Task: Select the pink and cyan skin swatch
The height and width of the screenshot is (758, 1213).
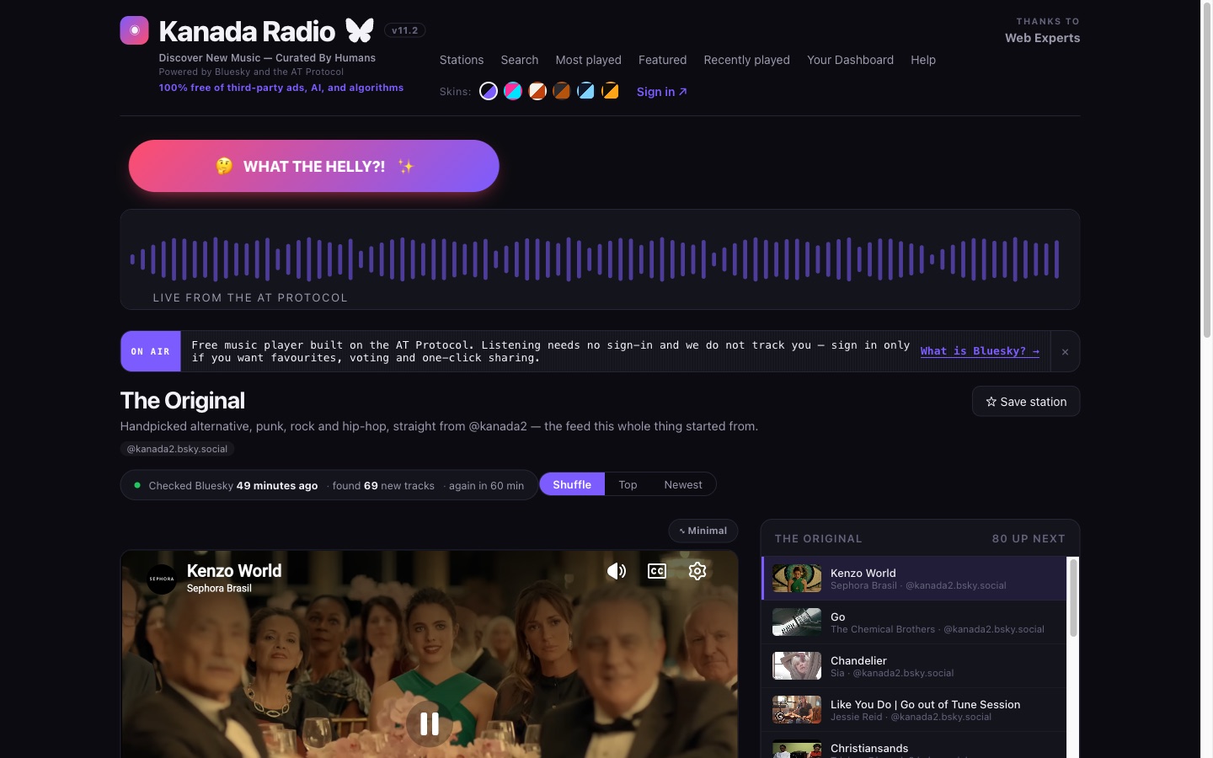Action: click(x=513, y=91)
